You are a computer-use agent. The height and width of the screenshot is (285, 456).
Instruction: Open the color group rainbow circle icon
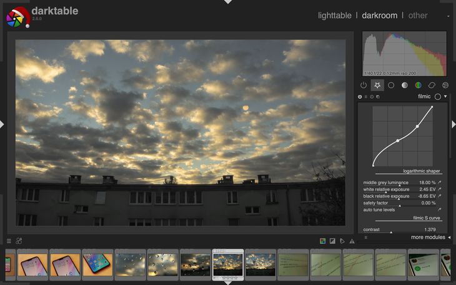pos(418,85)
